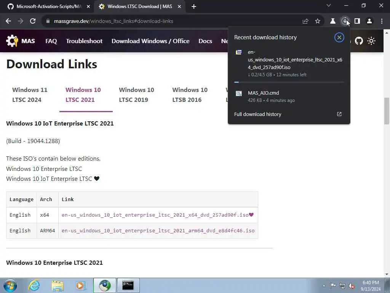This screenshot has width=390, height=293.
Task: Click the browser taskbar button
Action: click(x=105, y=285)
